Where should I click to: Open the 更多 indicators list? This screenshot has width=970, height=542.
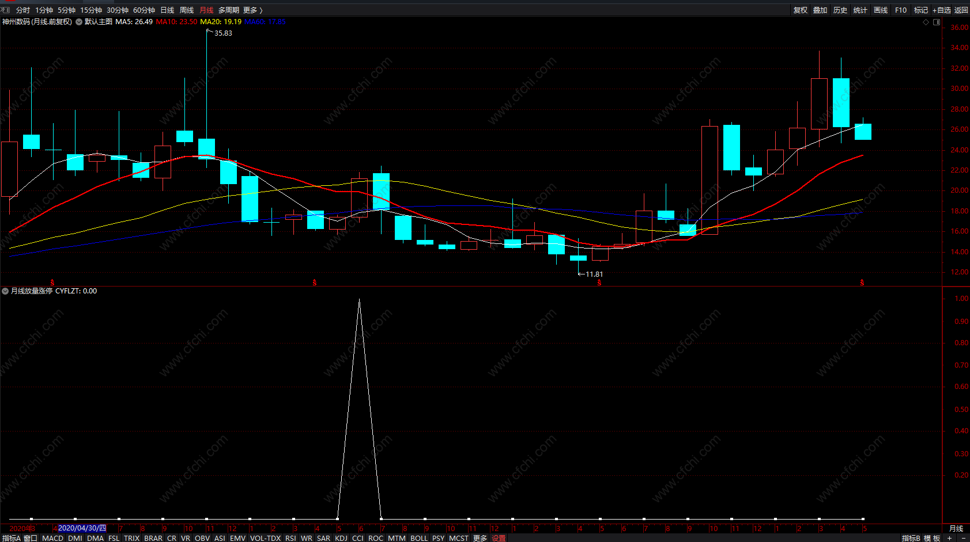coord(480,538)
